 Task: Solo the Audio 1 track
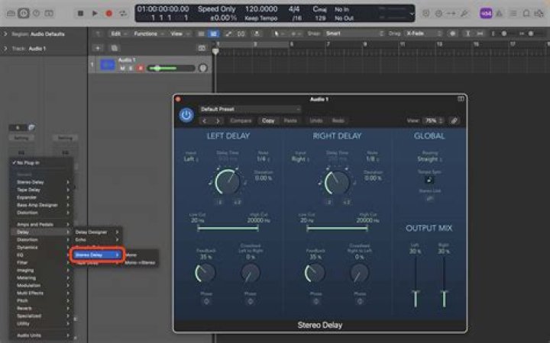pyautogui.click(x=131, y=68)
